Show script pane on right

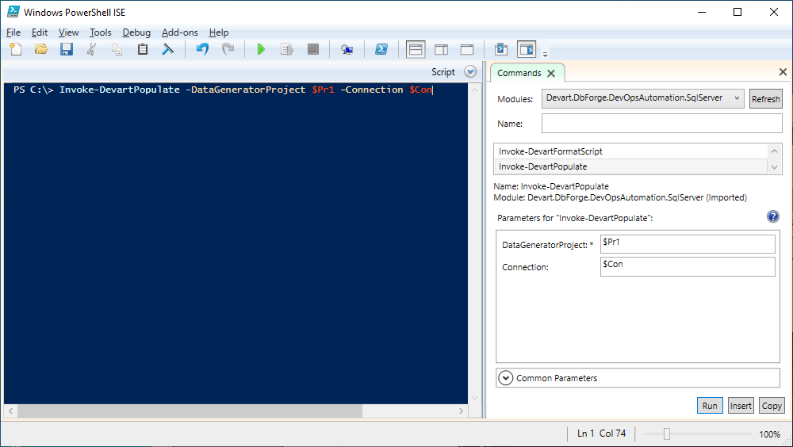pyautogui.click(x=442, y=49)
